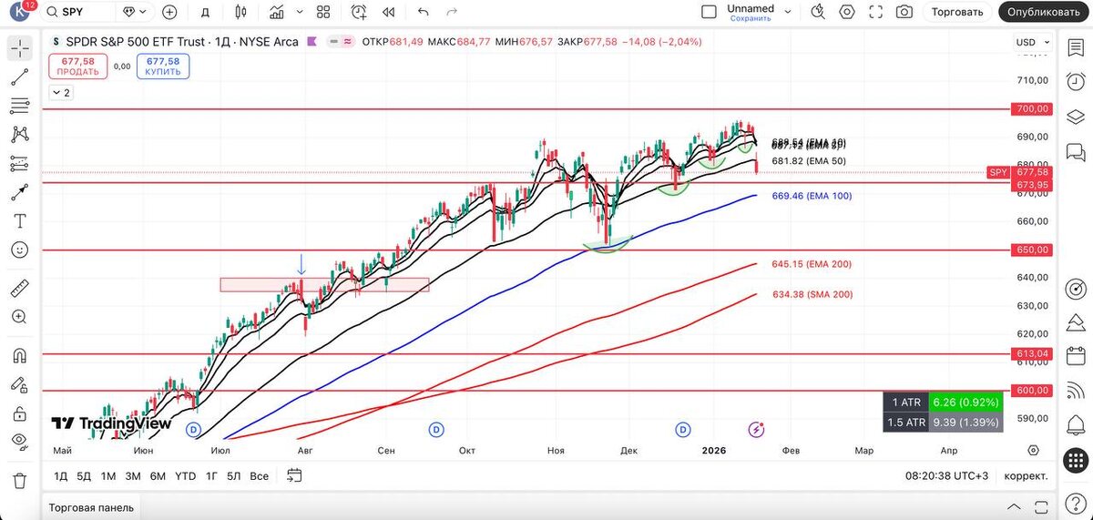Open the Fibonacci retracement tools
Screen dimensions: 1093x520
click(x=20, y=107)
